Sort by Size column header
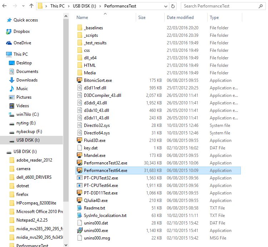The image size is (268, 247). [142, 18]
